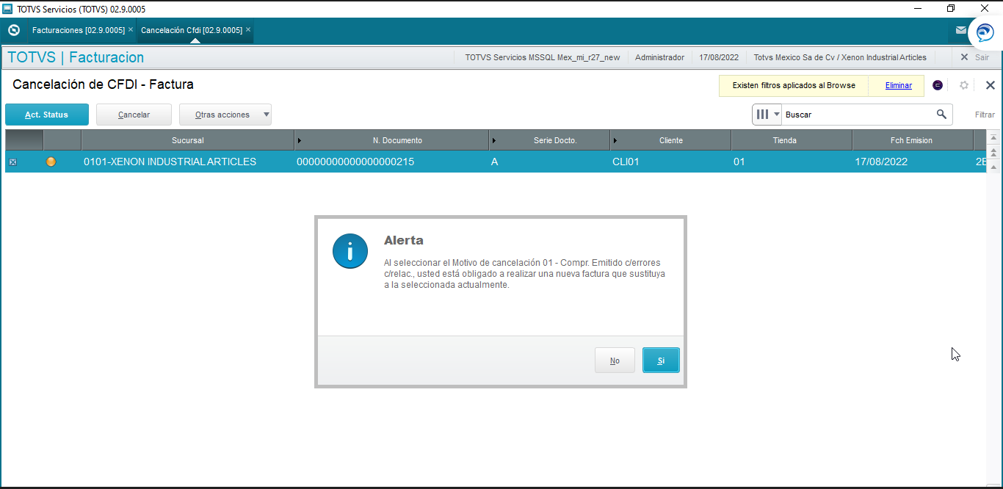The width and height of the screenshot is (1003, 489).
Task: Click the Existen filtros aplicados al Browse notice
Action: pos(794,85)
